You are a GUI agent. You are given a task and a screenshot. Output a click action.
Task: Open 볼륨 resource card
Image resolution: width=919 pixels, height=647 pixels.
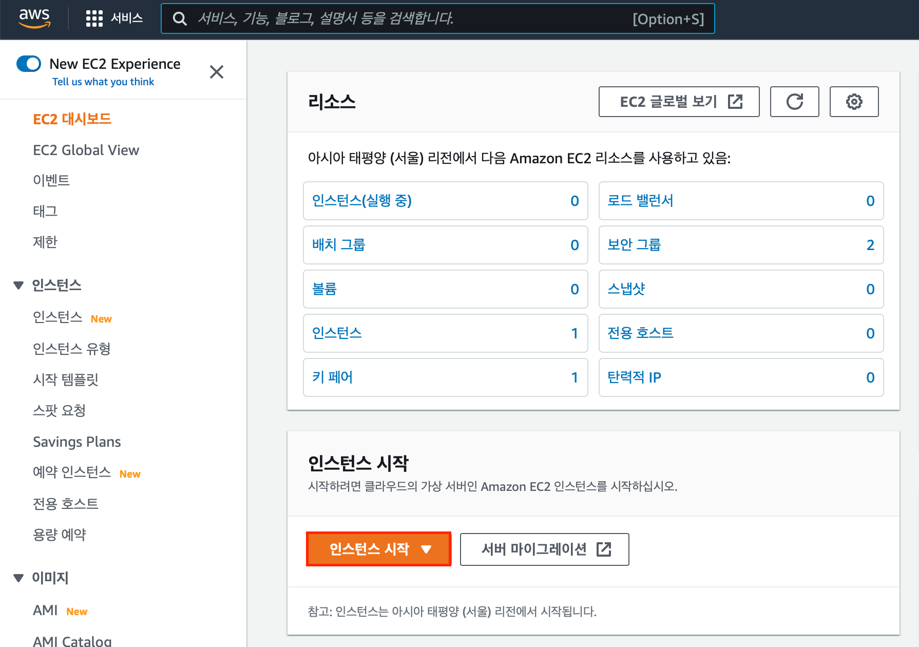(x=445, y=289)
